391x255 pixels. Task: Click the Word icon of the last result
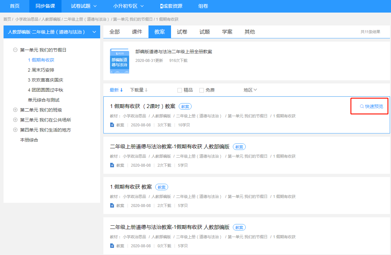tap(112, 246)
